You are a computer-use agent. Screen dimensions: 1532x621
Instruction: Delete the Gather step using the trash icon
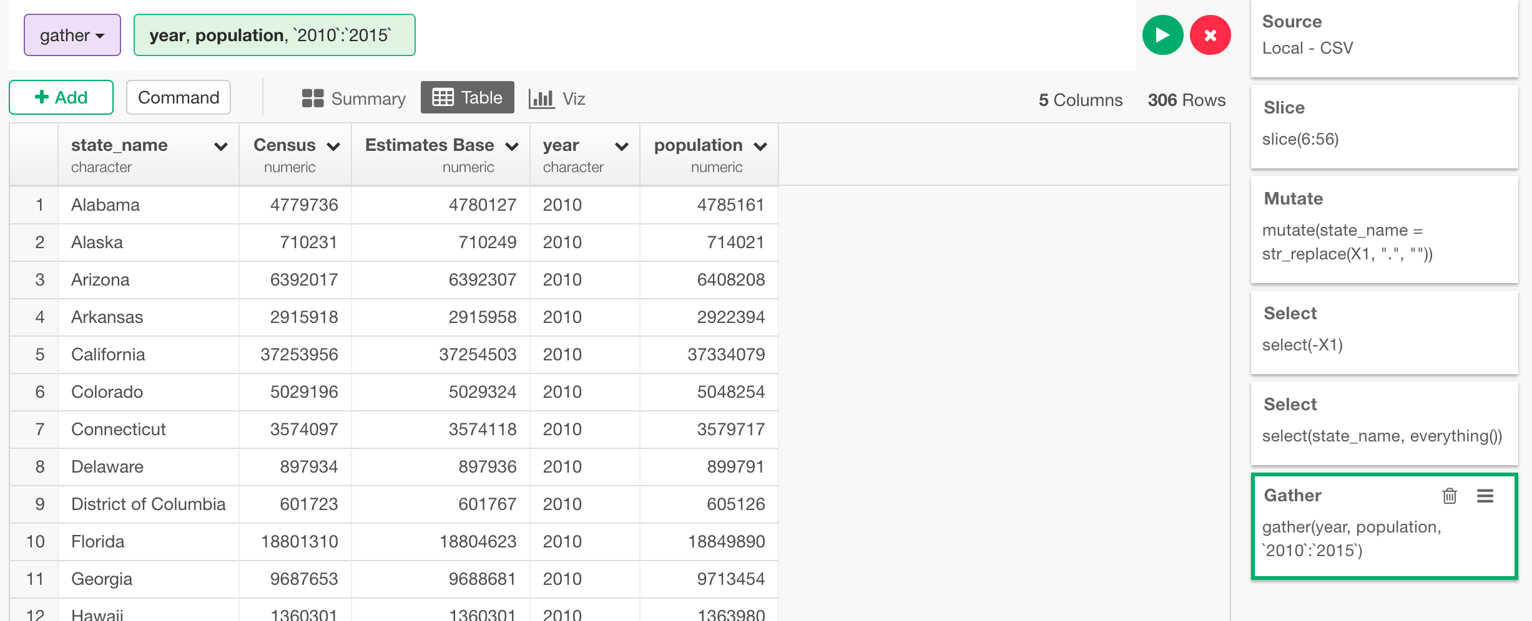[x=1449, y=496]
